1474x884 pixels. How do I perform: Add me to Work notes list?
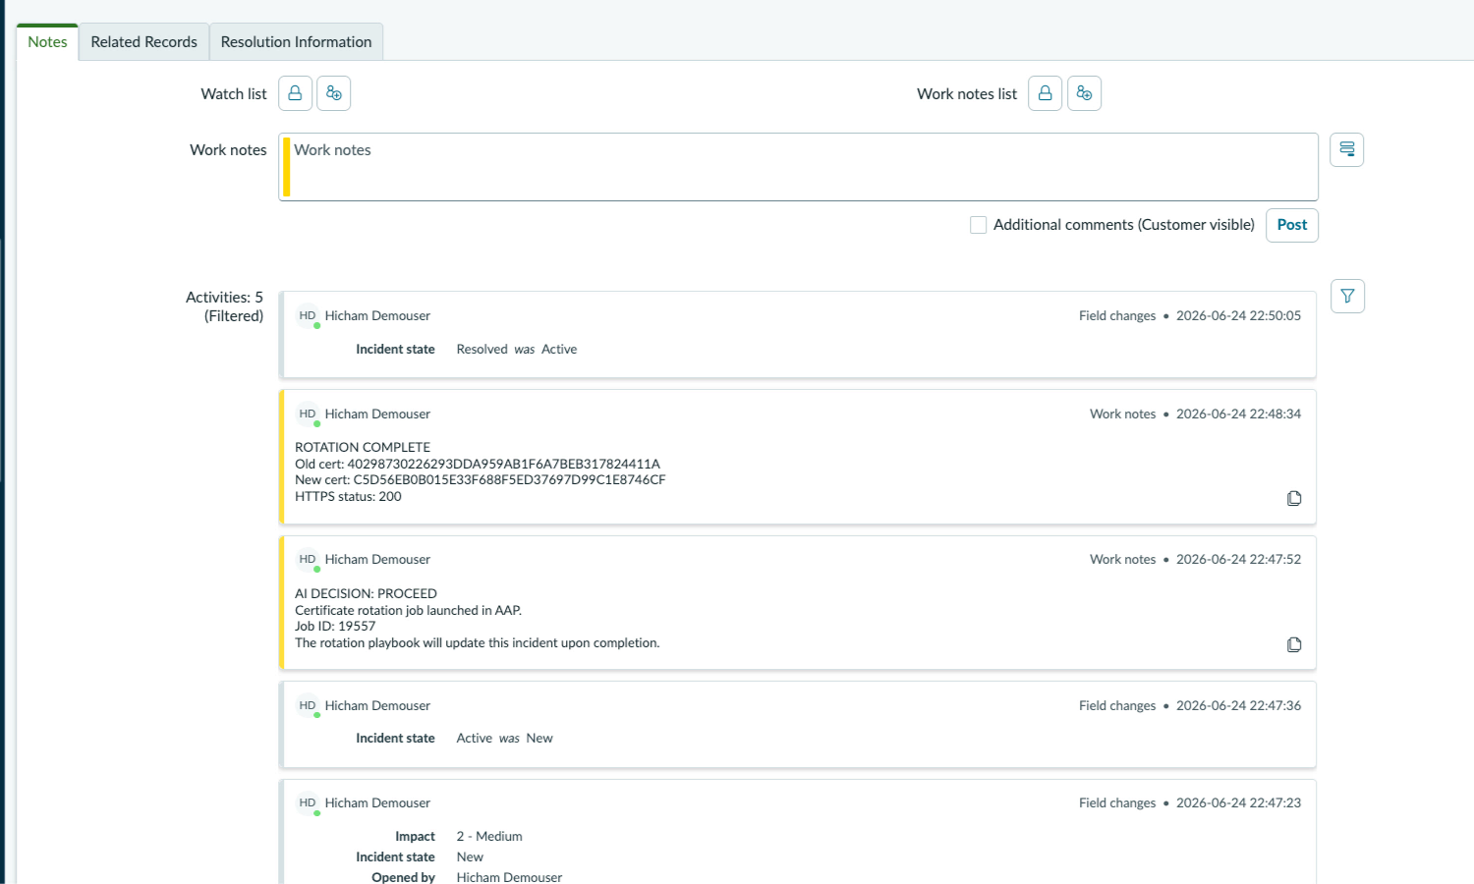1084,93
